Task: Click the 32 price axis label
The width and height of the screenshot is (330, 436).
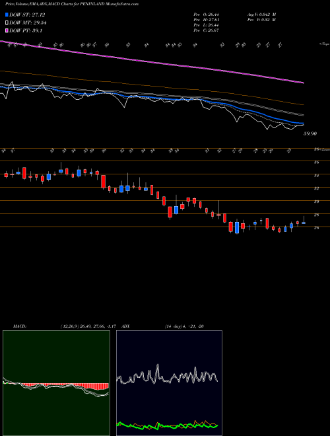Action: pyautogui.click(x=316, y=188)
